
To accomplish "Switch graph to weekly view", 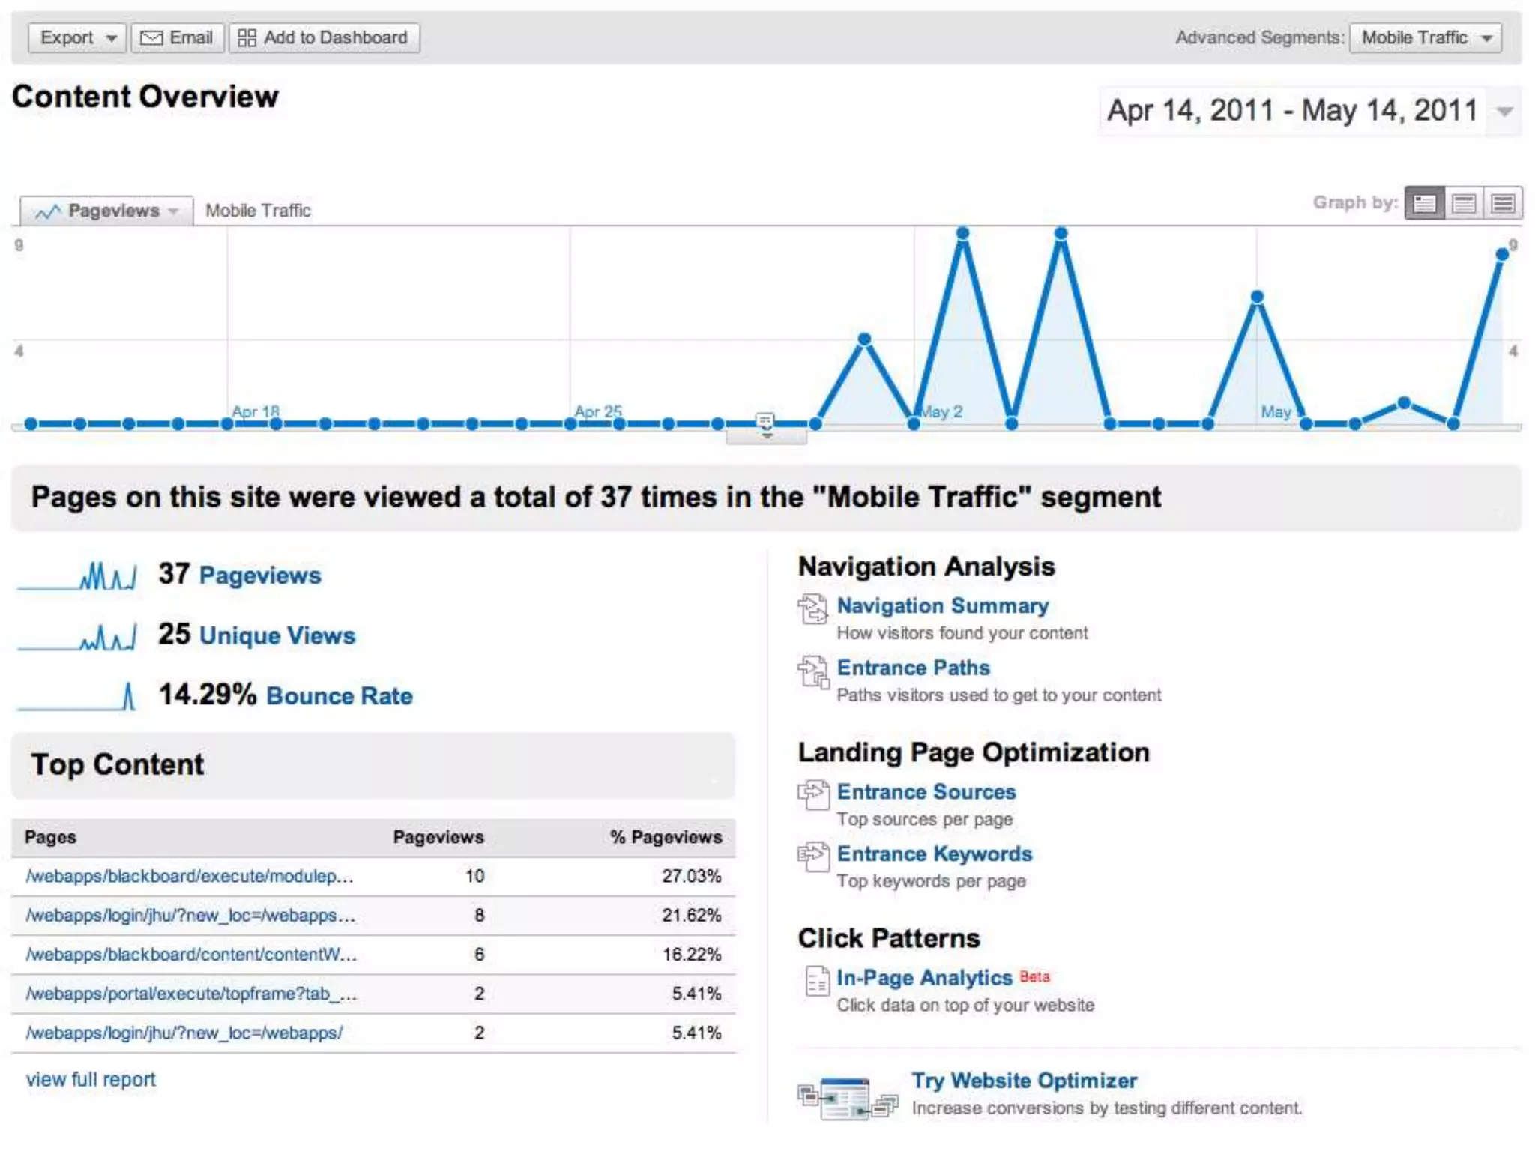I will (1464, 203).
